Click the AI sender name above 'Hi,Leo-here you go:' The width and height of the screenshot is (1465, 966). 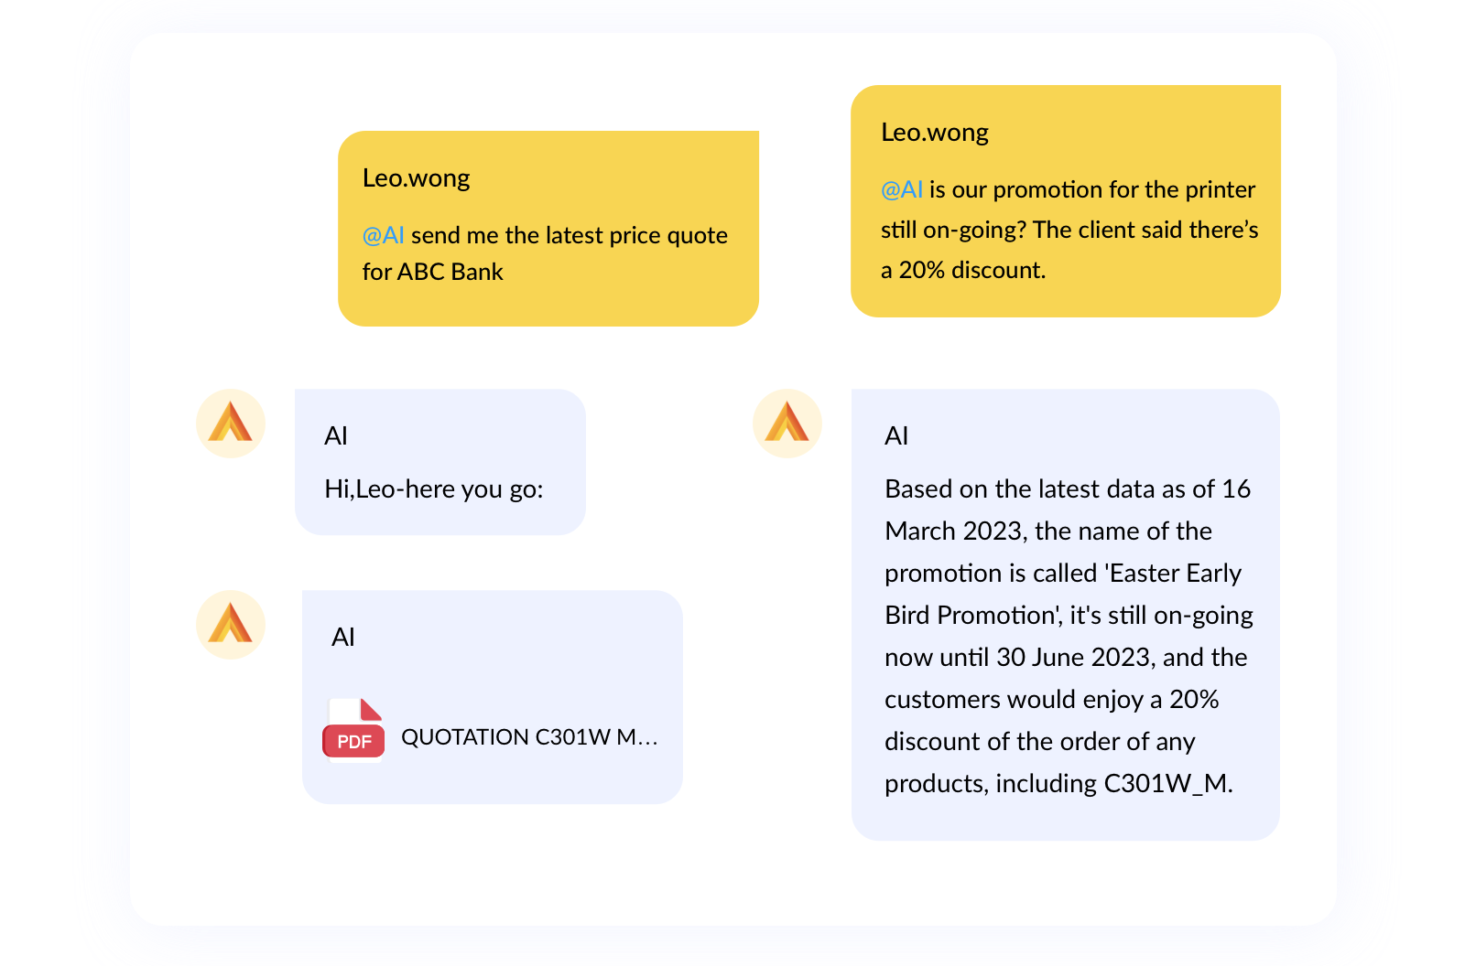[x=336, y=436]
